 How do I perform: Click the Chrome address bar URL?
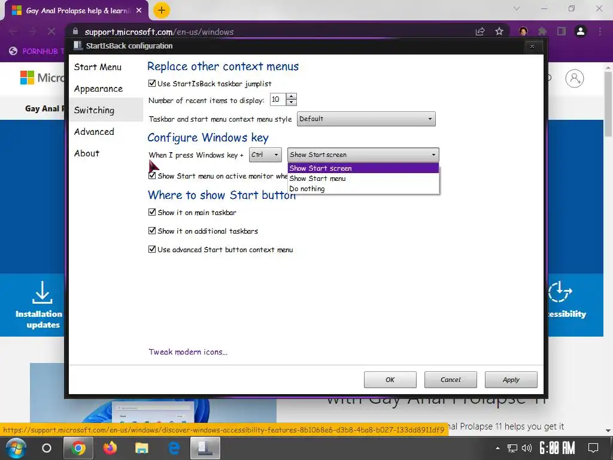[x=159, y=32]
